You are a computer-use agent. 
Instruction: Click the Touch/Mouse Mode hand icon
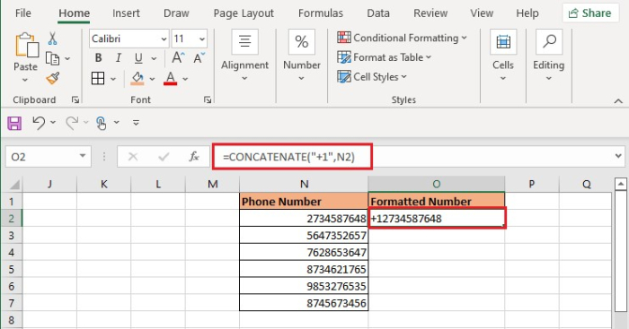(101, 123)
